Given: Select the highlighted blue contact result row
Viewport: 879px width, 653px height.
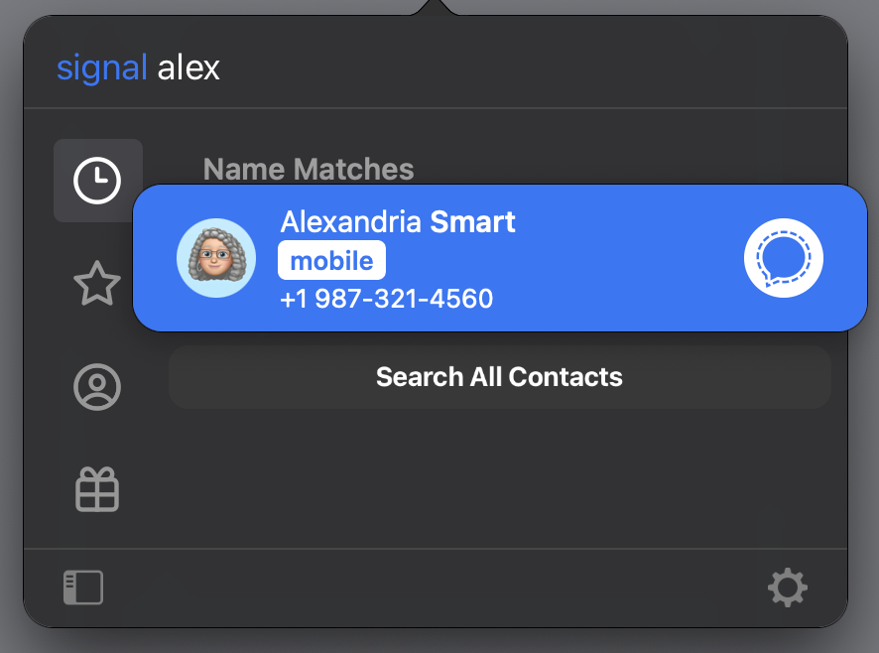Looking at the screenshot, I should 500,258.
